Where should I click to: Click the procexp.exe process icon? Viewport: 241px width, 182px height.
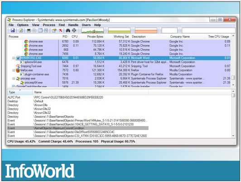click(18, 79)
